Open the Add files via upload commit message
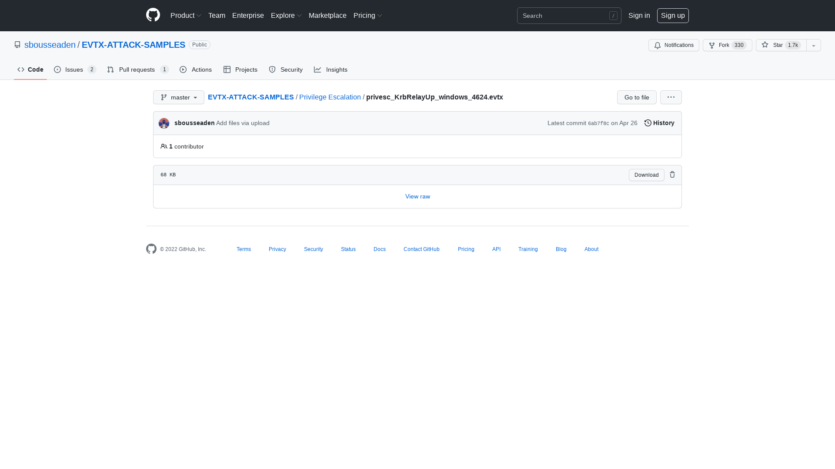Viewport: 835px width, 469px height. click(x=243, y=123)
